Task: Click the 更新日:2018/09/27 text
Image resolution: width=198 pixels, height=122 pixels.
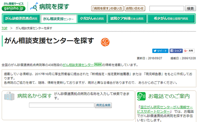Action: [149, 58]
